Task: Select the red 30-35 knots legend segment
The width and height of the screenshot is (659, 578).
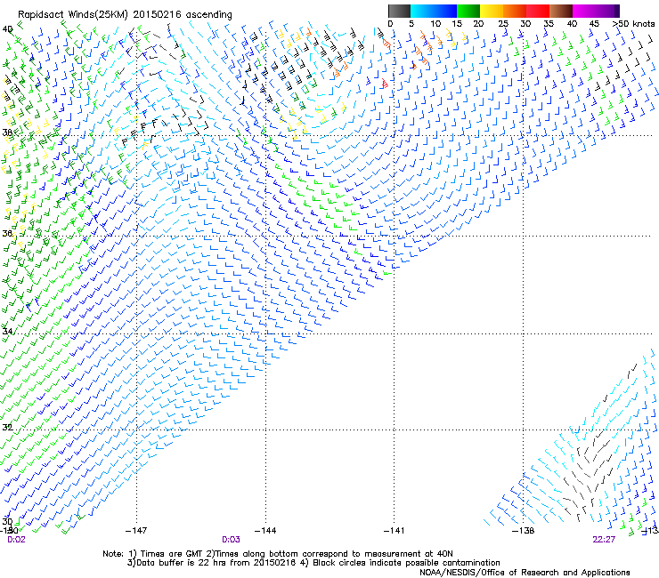Action: point(538,11)
